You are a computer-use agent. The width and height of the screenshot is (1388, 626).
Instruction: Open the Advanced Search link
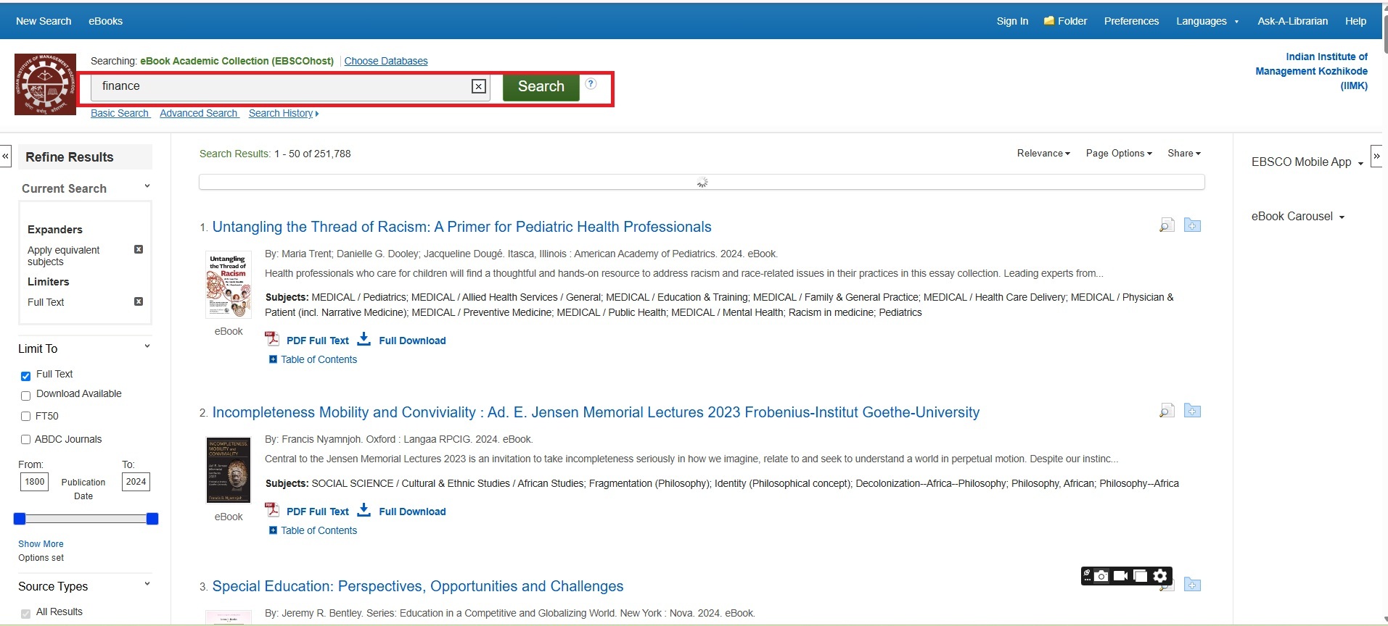tap(199, 113)
